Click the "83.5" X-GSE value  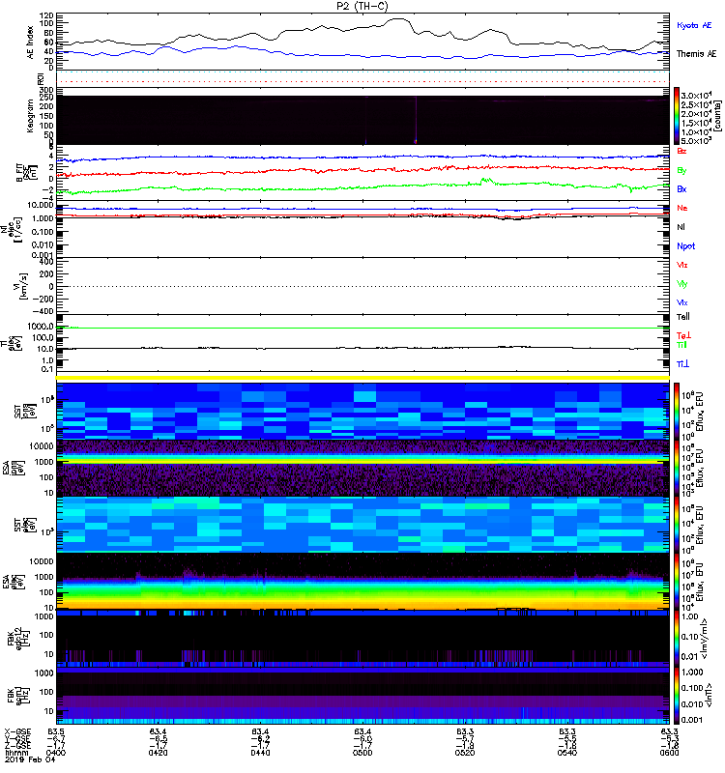click(x=56, y=731)
